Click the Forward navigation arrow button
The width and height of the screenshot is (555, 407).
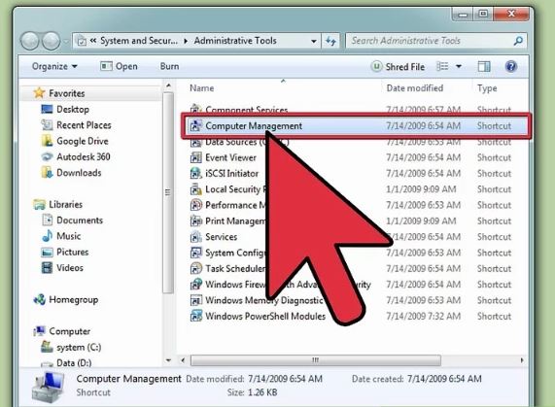tap(51, 41)
